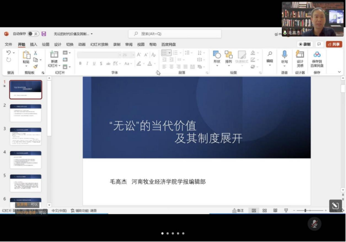This screenshot has width=346, height=242.
Task: Open the font color dropdown arrow
Action: [155, 64]
